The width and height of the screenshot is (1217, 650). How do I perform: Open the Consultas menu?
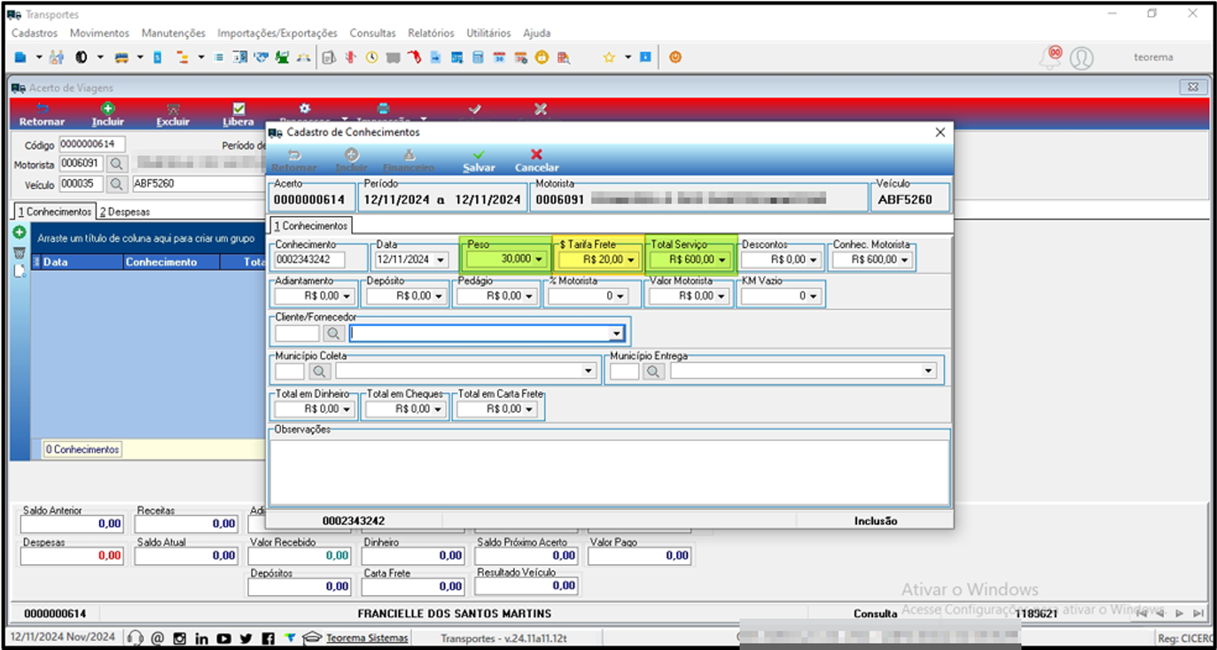point(372,33)
